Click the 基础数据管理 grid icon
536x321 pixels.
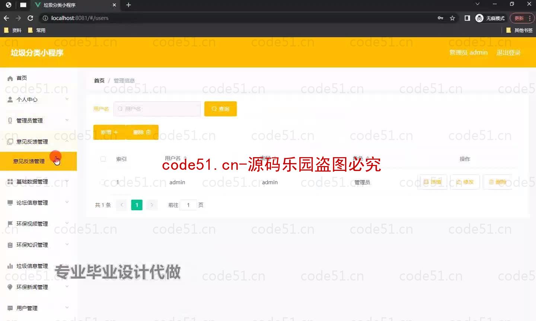[x=10, y=182]
